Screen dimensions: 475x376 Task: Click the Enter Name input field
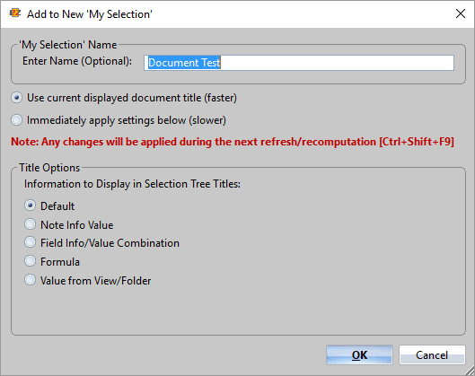coord(299,63)
